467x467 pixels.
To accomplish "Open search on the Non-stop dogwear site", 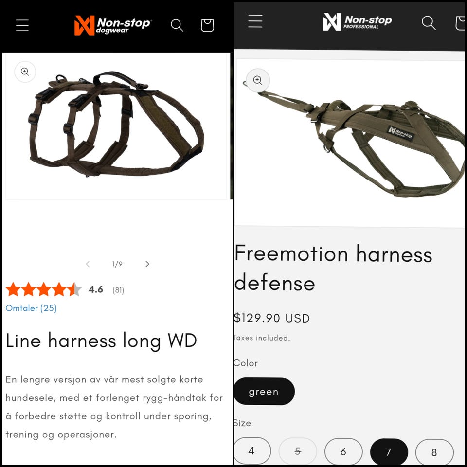I will 177,25.
